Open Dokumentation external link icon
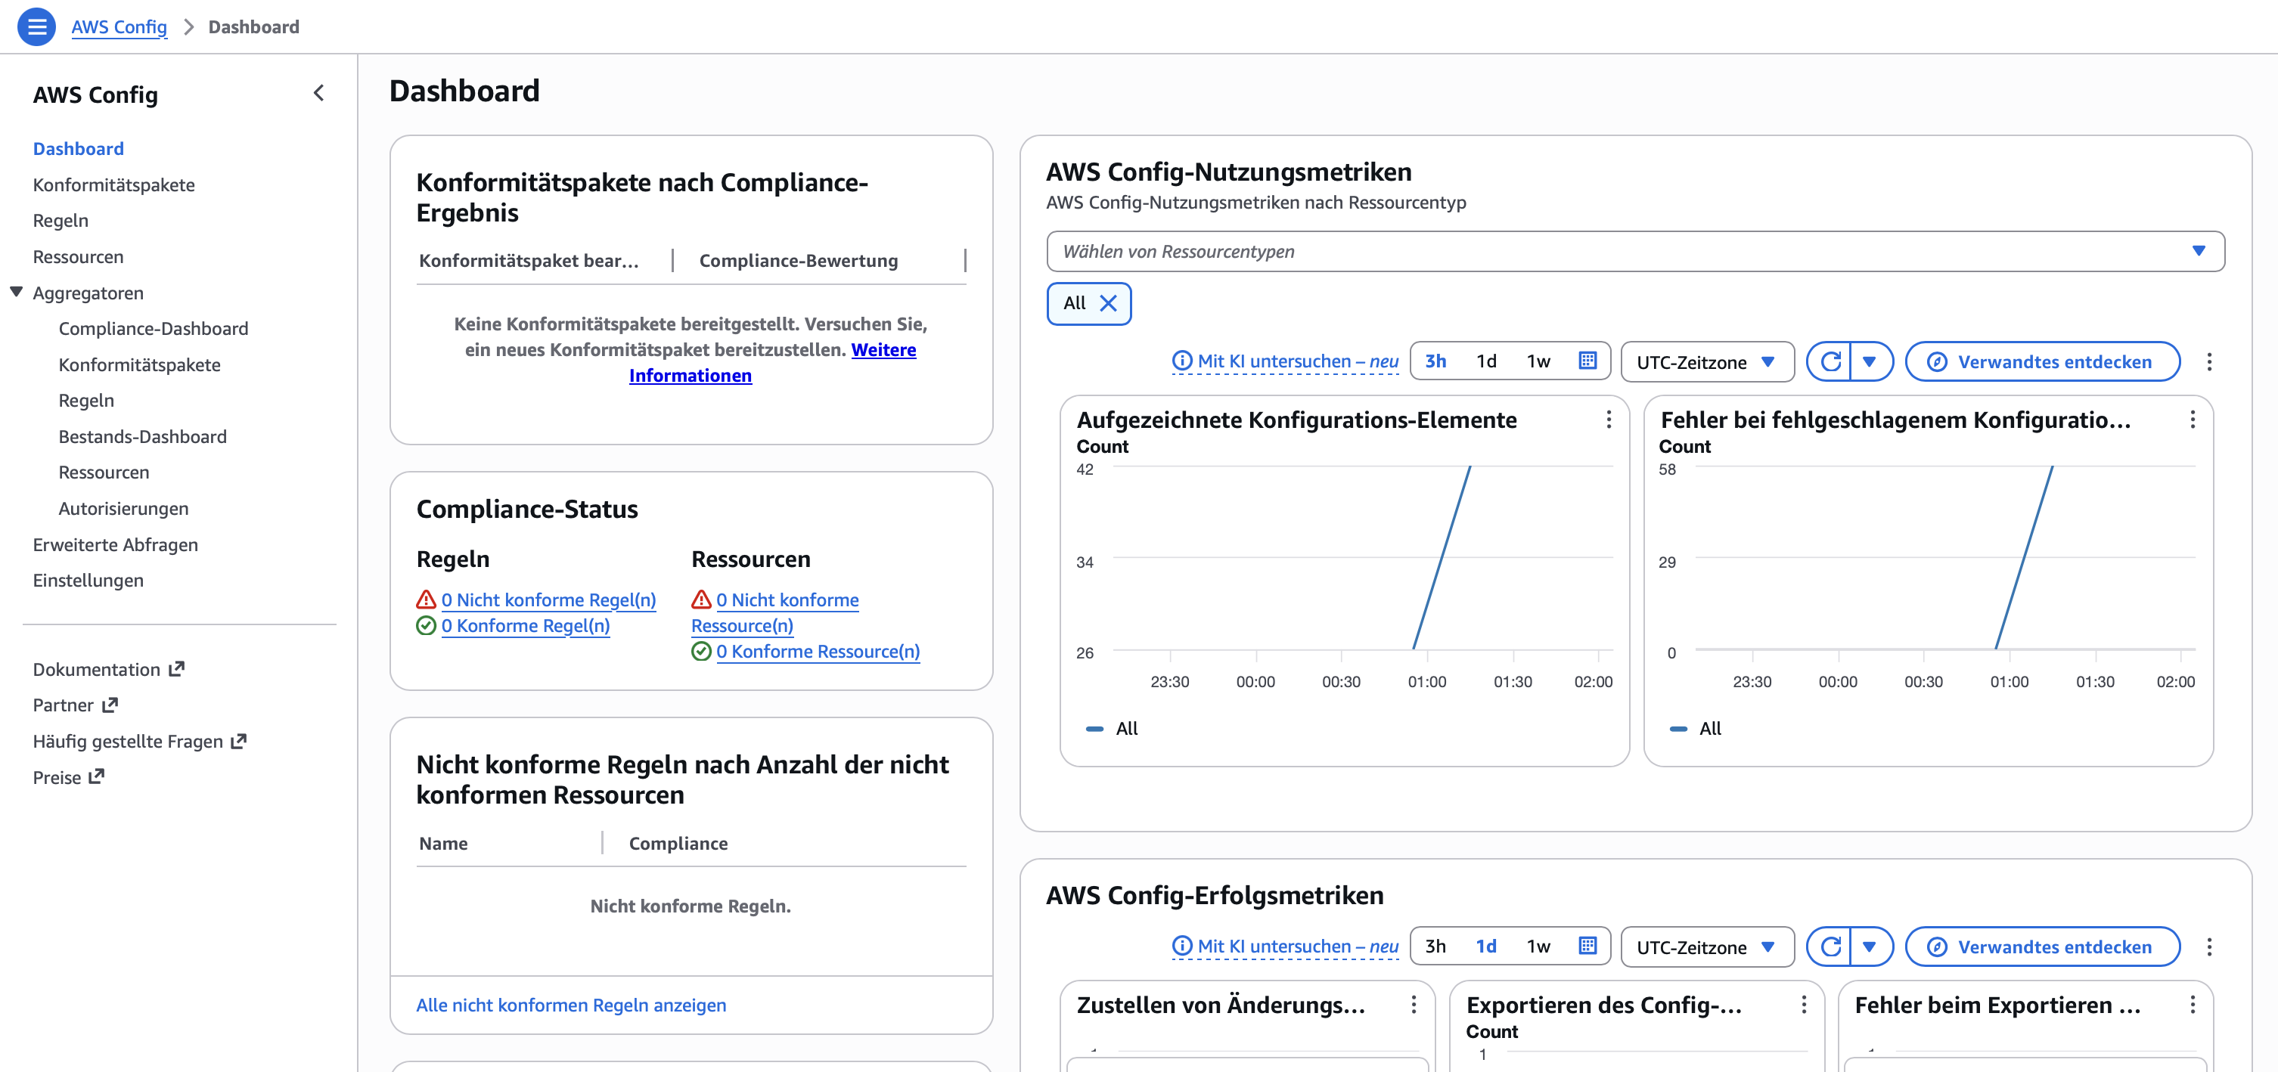Viewport: 2278px width, 1072px height. coord(176,668)
